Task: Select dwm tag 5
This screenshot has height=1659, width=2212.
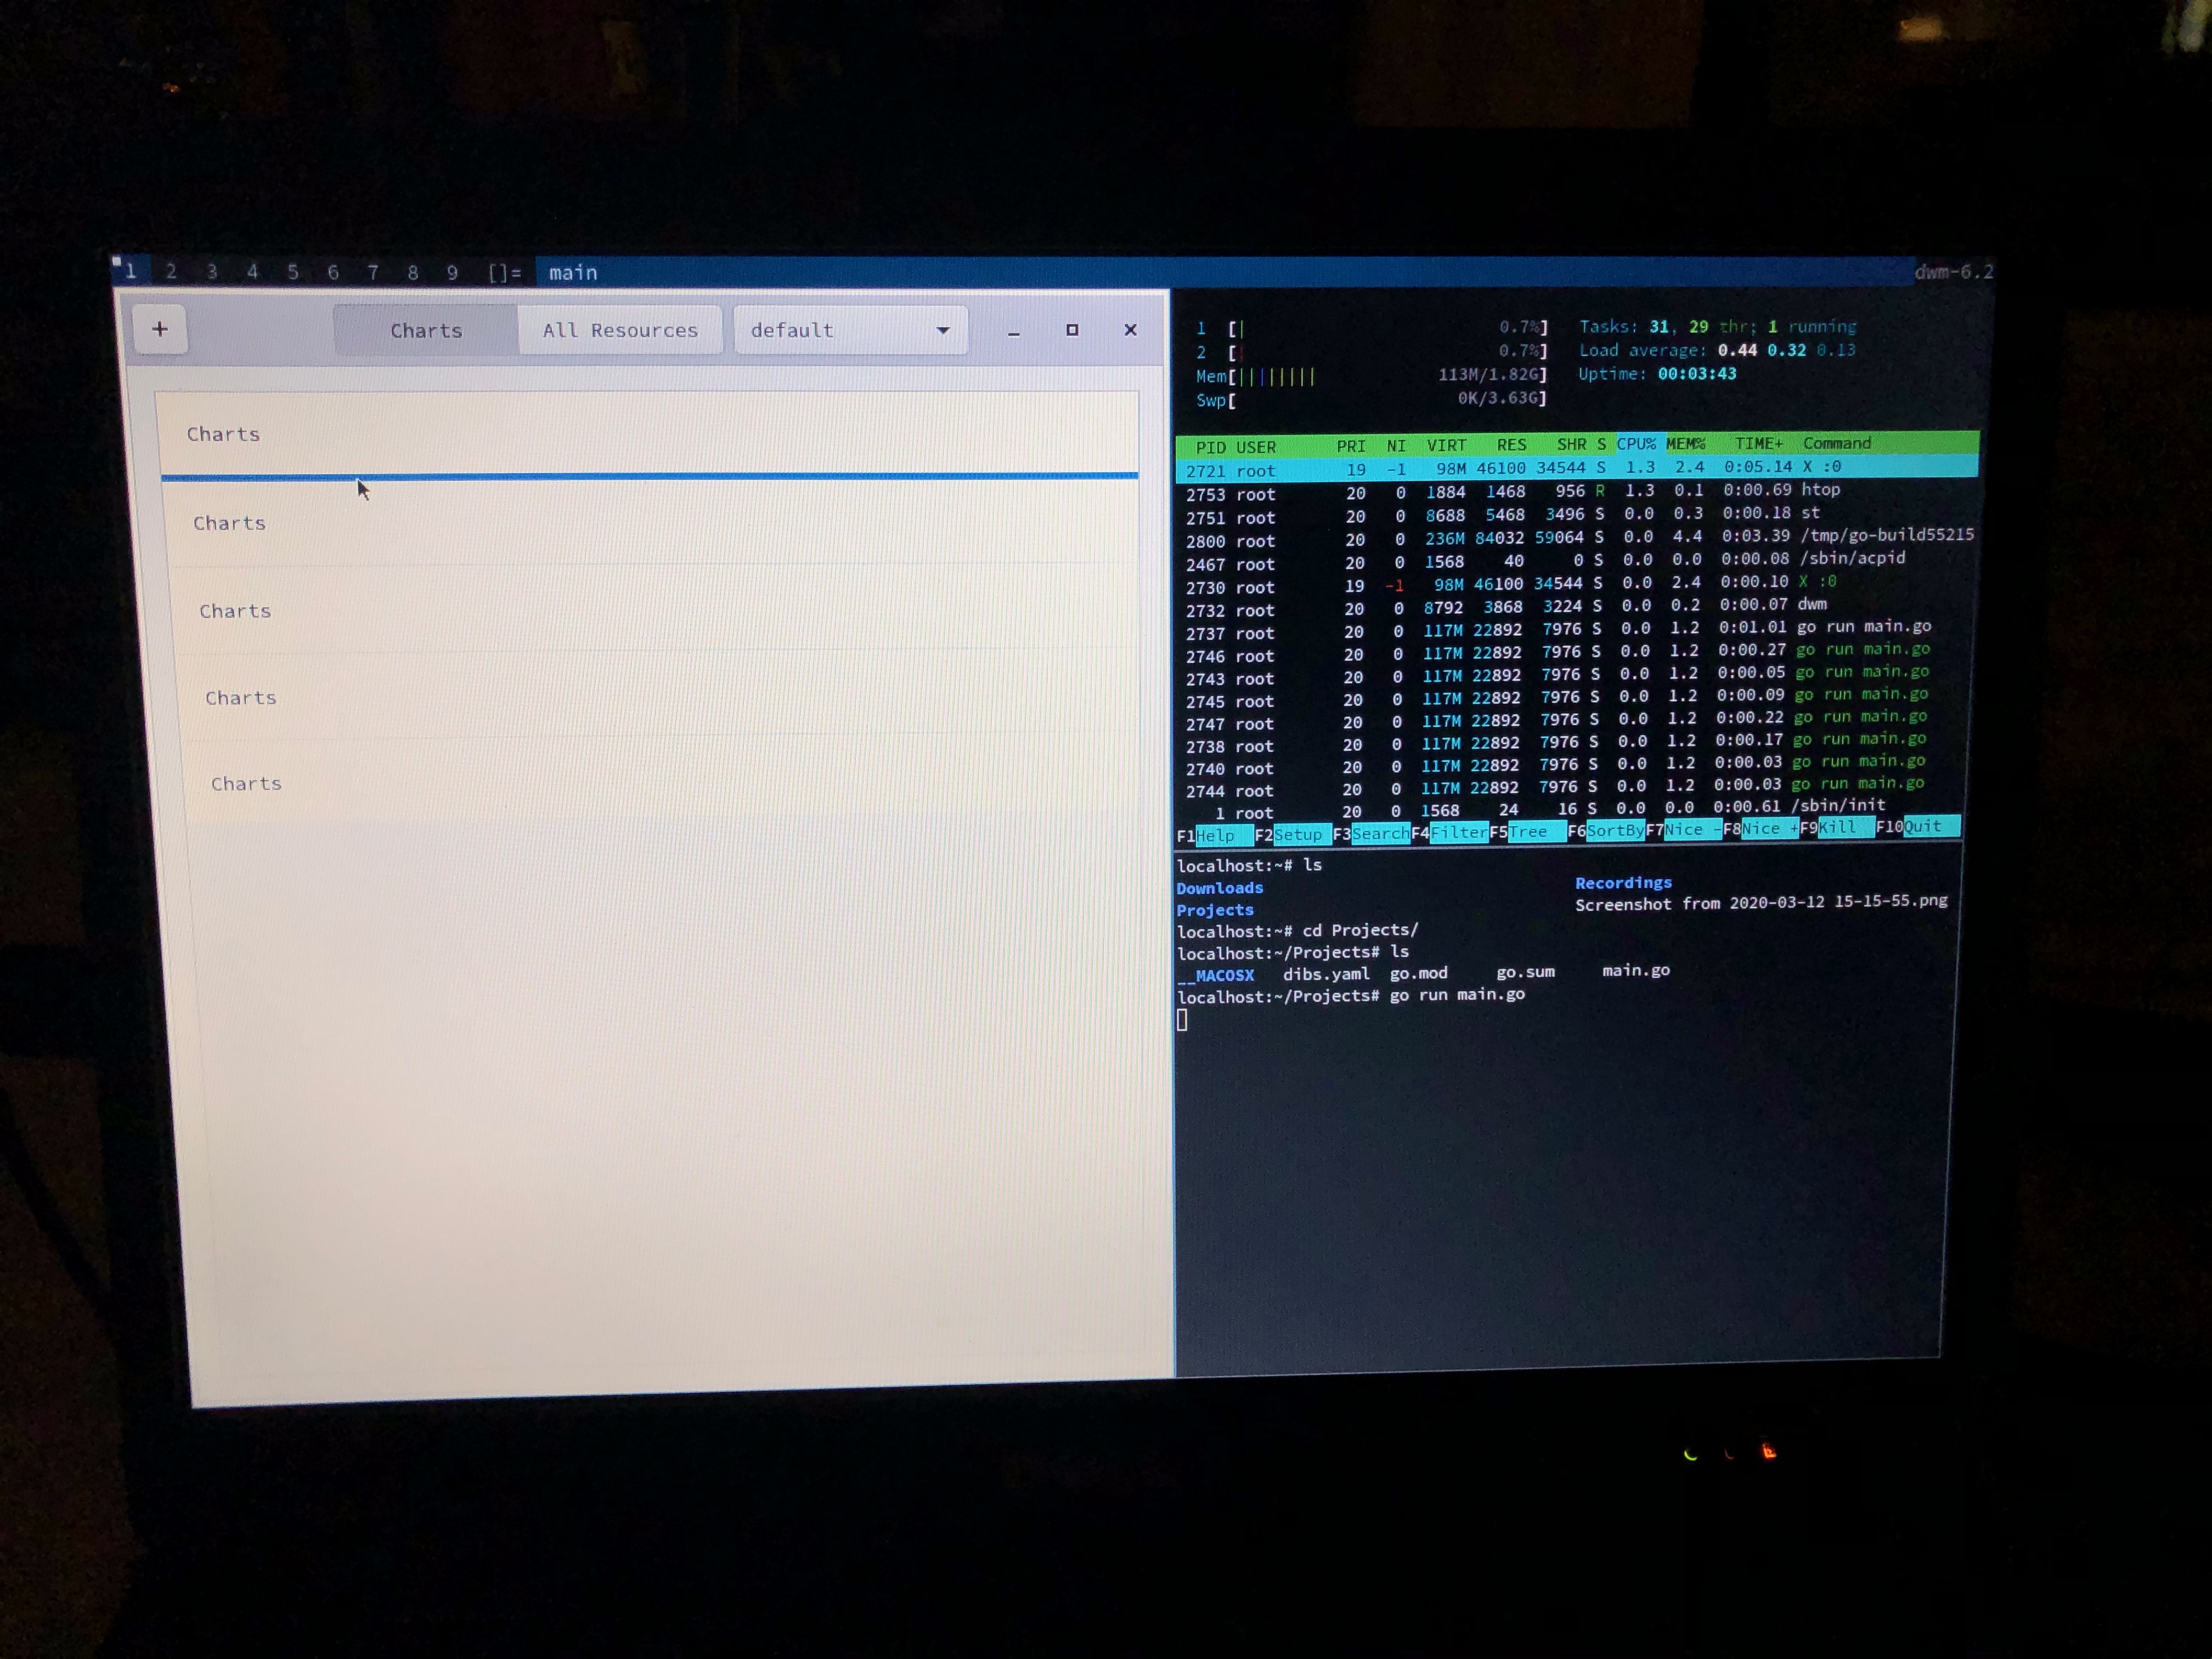Action: [x=293, y=272]
